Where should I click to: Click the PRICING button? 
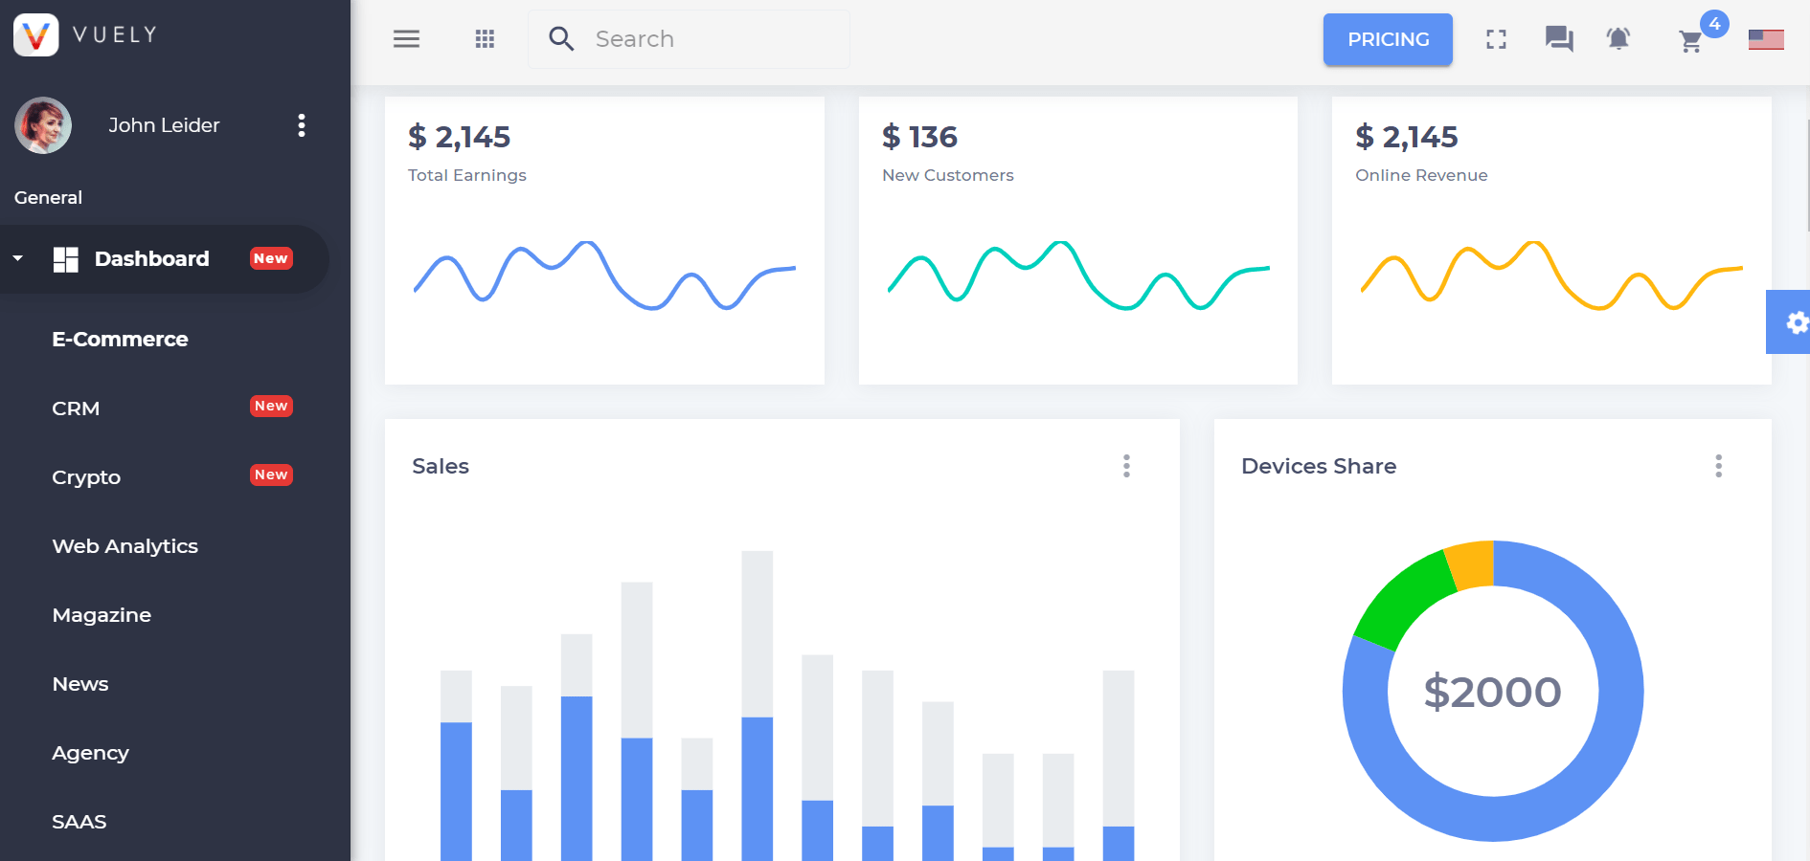click(x=1388, y=39)
